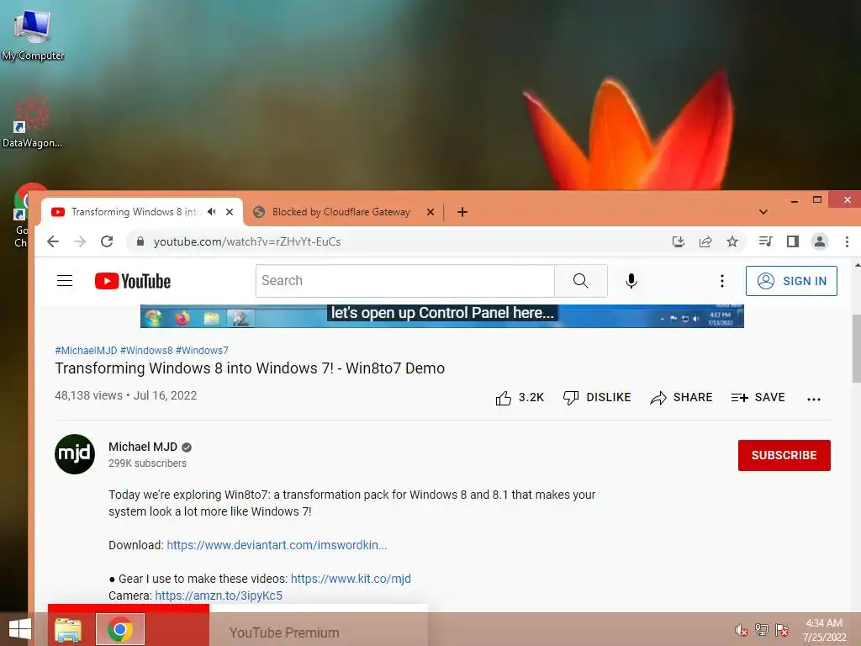Dislike the video

pos(597,398)
